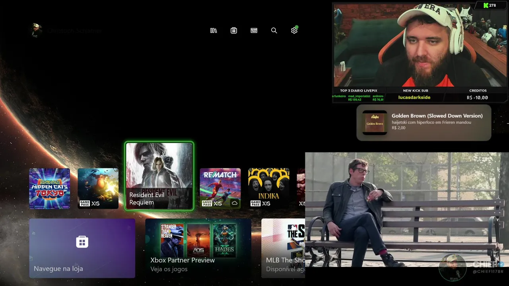Click the Kick viewer count badge 278
Viewport: 509px width, 286px height.
point(490,6)
